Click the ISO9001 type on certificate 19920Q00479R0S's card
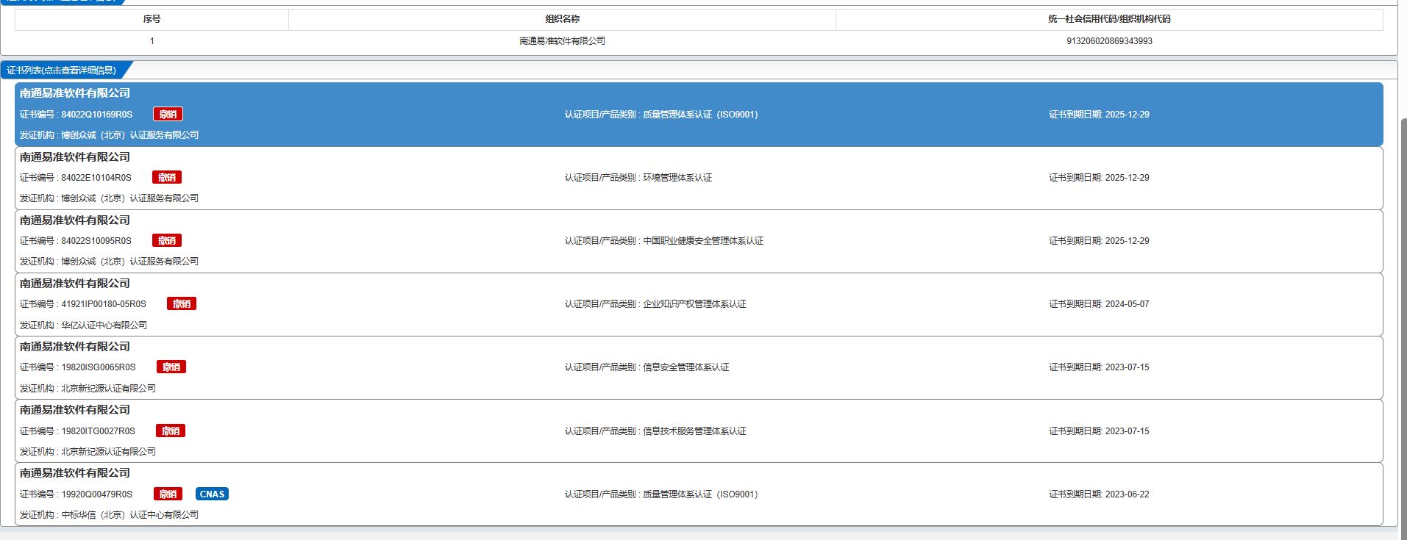This screenshot has height=540, width=1407. coord(700,494)
